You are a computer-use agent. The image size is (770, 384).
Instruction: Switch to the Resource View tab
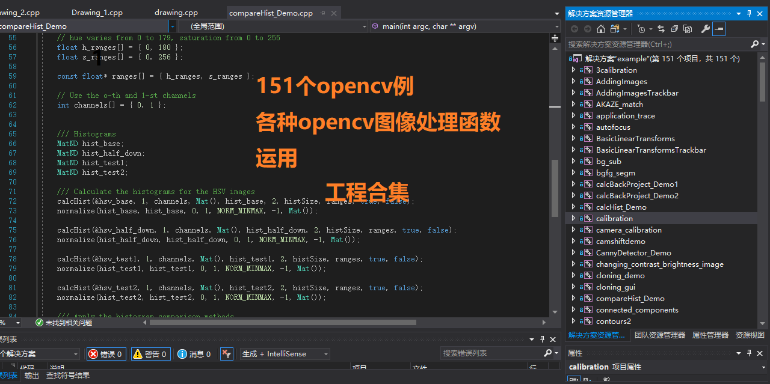pyautogui.click(x=750, y=335)
